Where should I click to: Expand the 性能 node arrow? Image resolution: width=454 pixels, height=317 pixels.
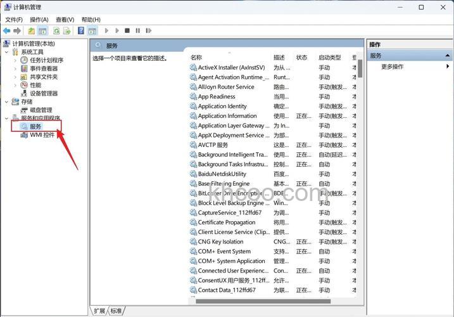coord(15,85)
